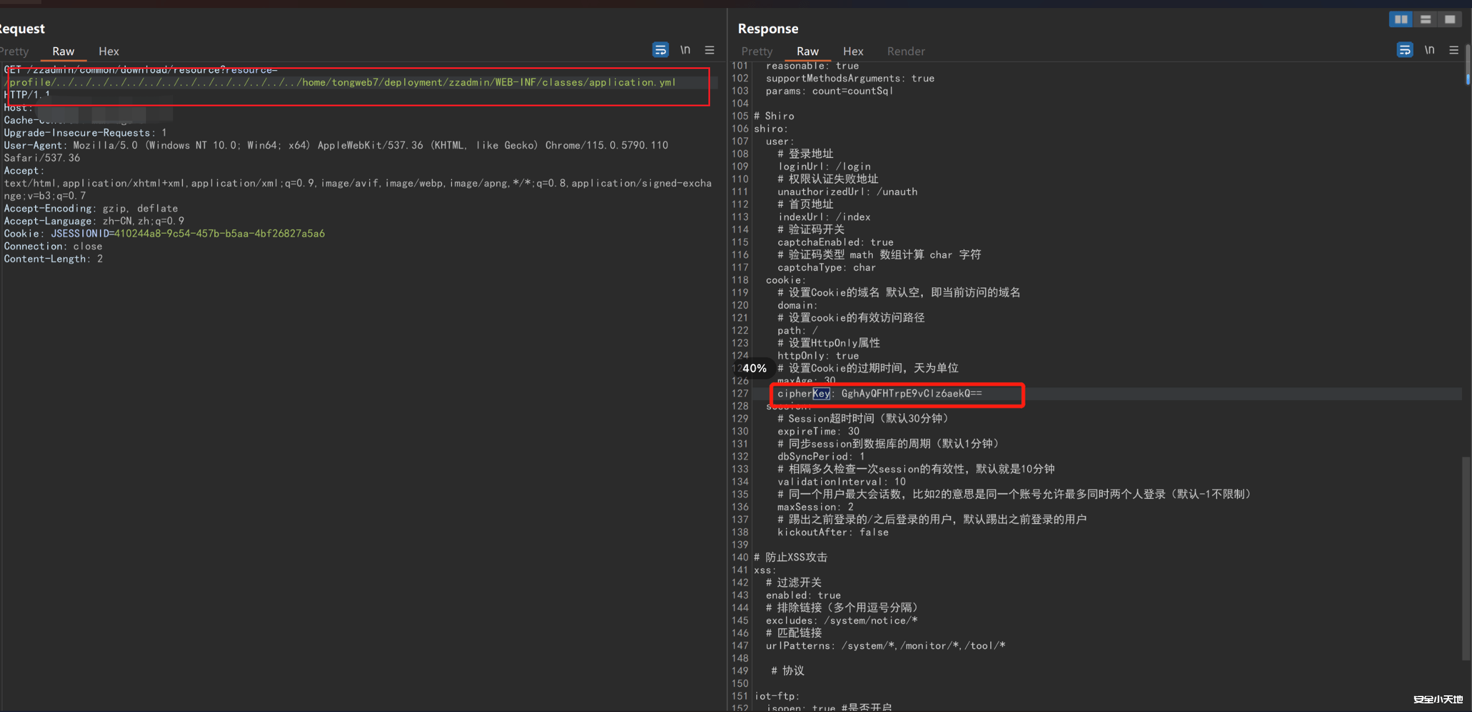1472x712 pixels.
Task: Select Request Raw tab
Action: [x=63, y=51]
